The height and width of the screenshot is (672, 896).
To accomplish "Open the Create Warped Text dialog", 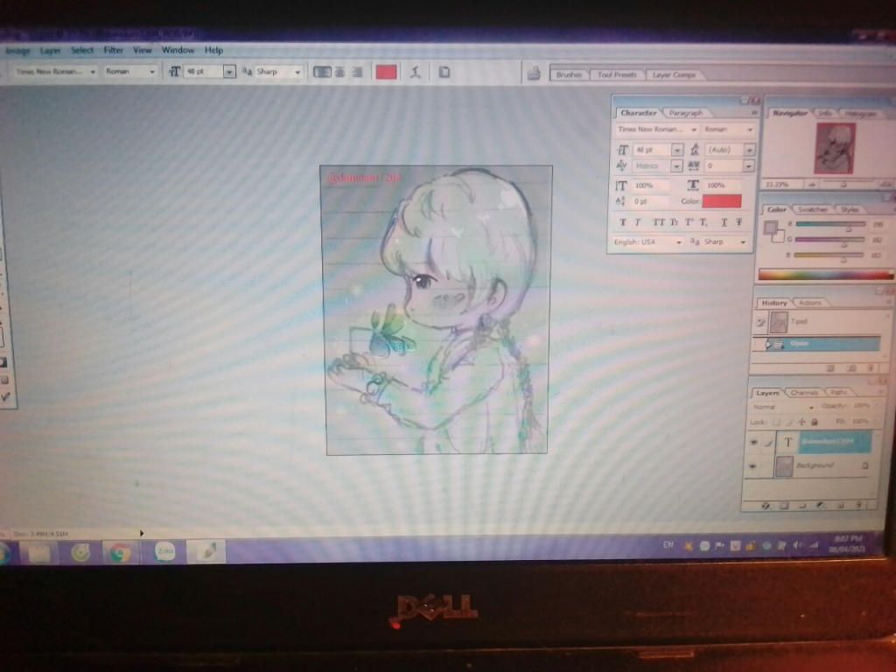I will point(416,73).
